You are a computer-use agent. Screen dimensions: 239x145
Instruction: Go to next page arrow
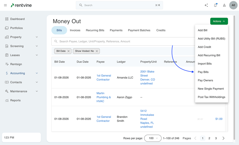pos(224,138)
